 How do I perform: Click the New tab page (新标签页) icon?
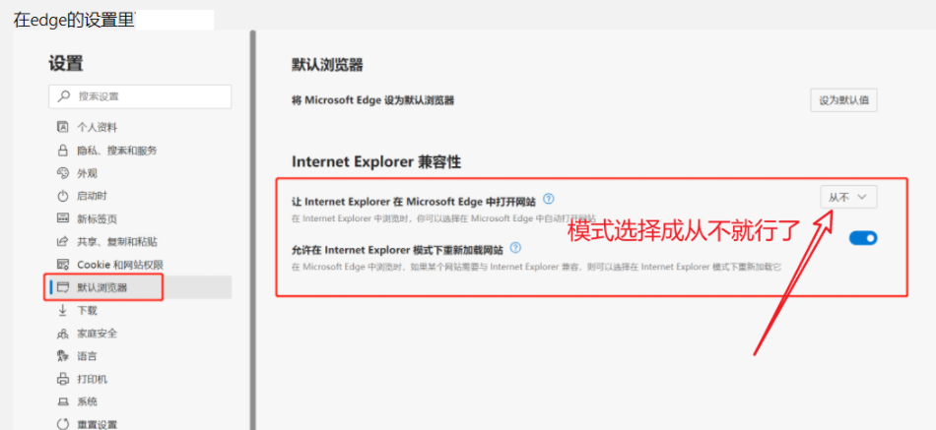63,218
